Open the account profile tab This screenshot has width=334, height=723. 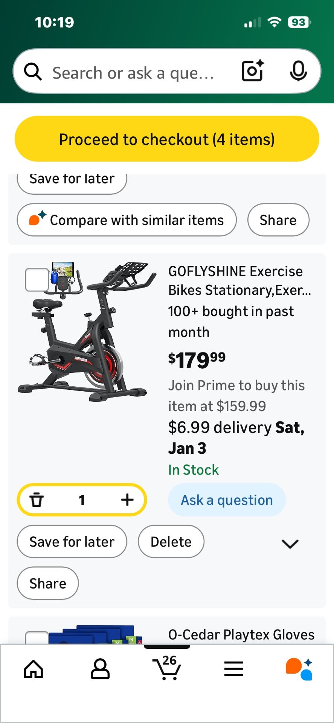tap(100, 669)
